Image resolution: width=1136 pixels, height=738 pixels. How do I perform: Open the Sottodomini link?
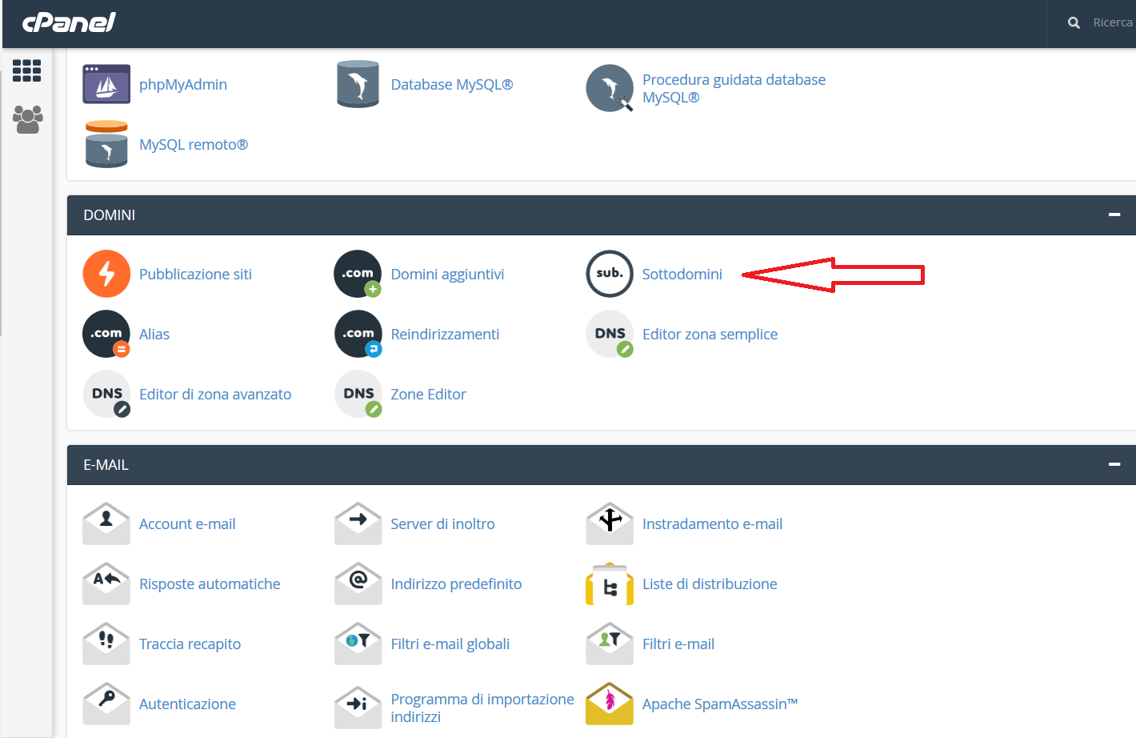(682, 274)
